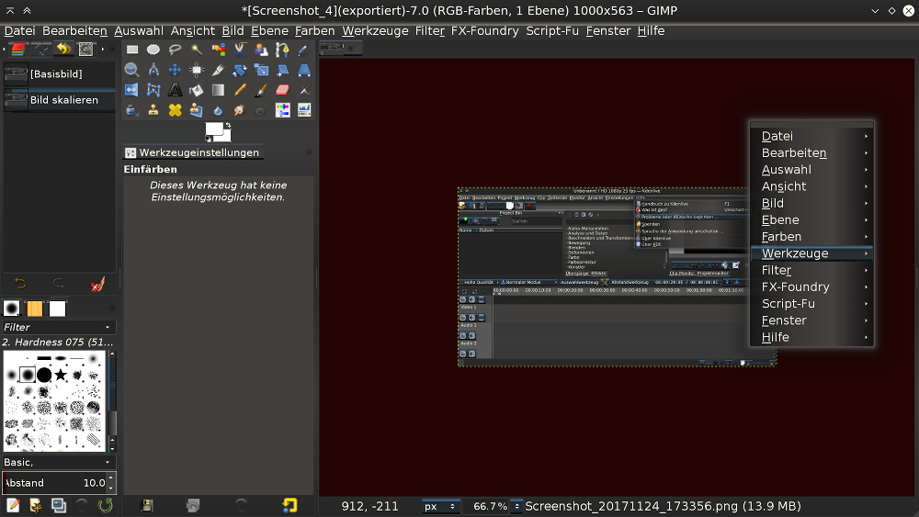Viewport: 919px width, 517px height.
Task: Select the Airbrush tool
Action: (303, 90)
